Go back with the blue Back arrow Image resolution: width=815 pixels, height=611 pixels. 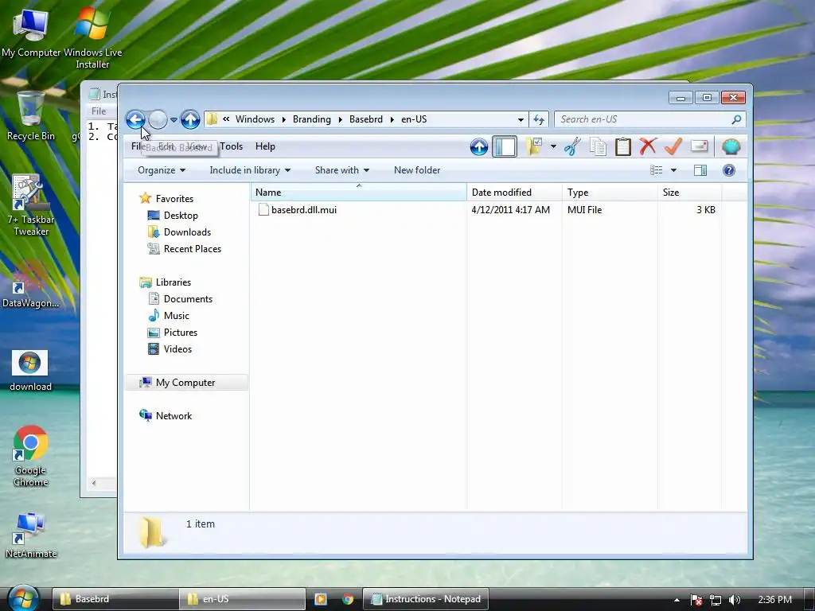tap(135, 120)
